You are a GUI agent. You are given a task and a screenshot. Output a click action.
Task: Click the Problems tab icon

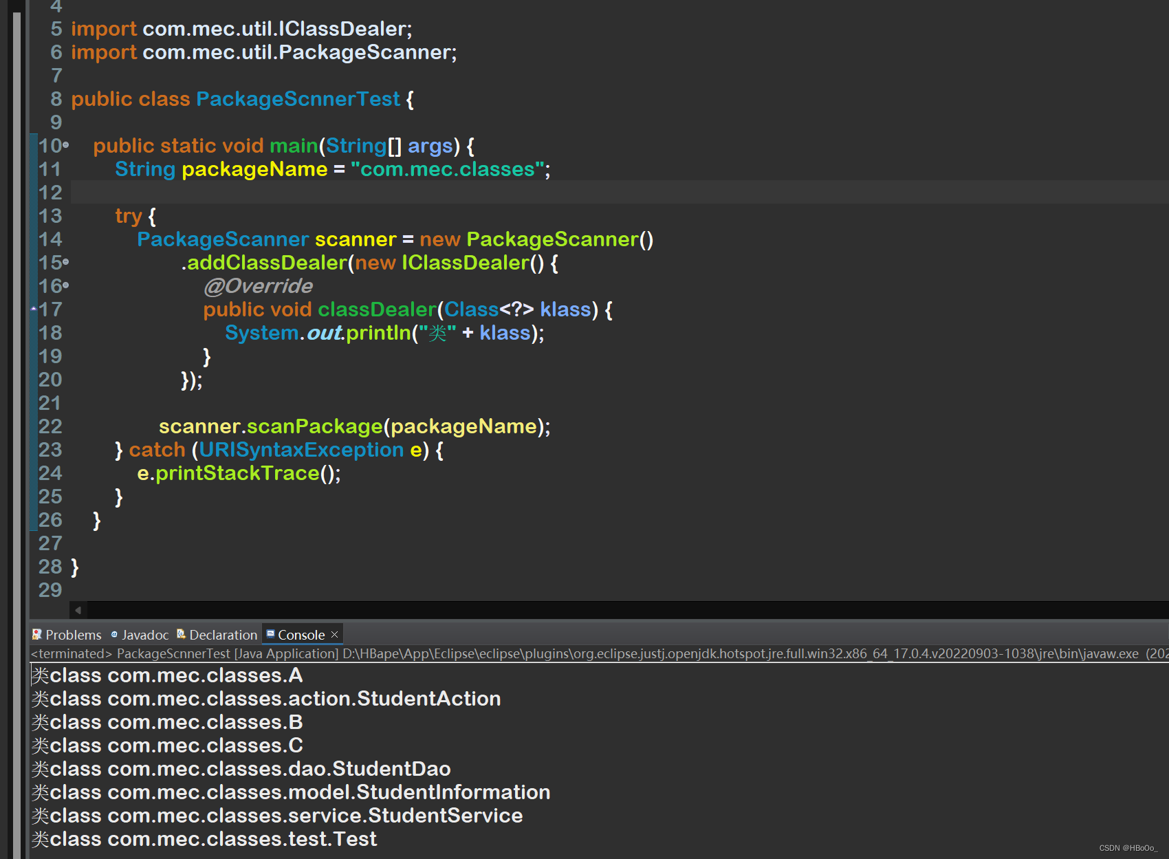click(x=37, y=634)
